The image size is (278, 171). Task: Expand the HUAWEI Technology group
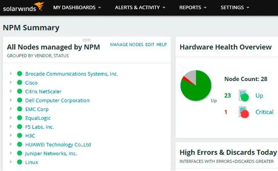pyautogui.click(x=11, y=144)
